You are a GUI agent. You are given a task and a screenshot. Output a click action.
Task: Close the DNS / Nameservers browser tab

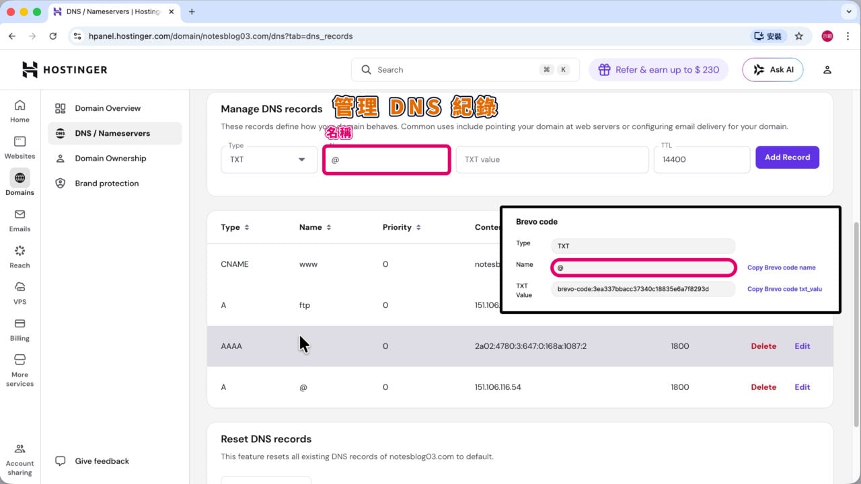(x=170, y=11)
